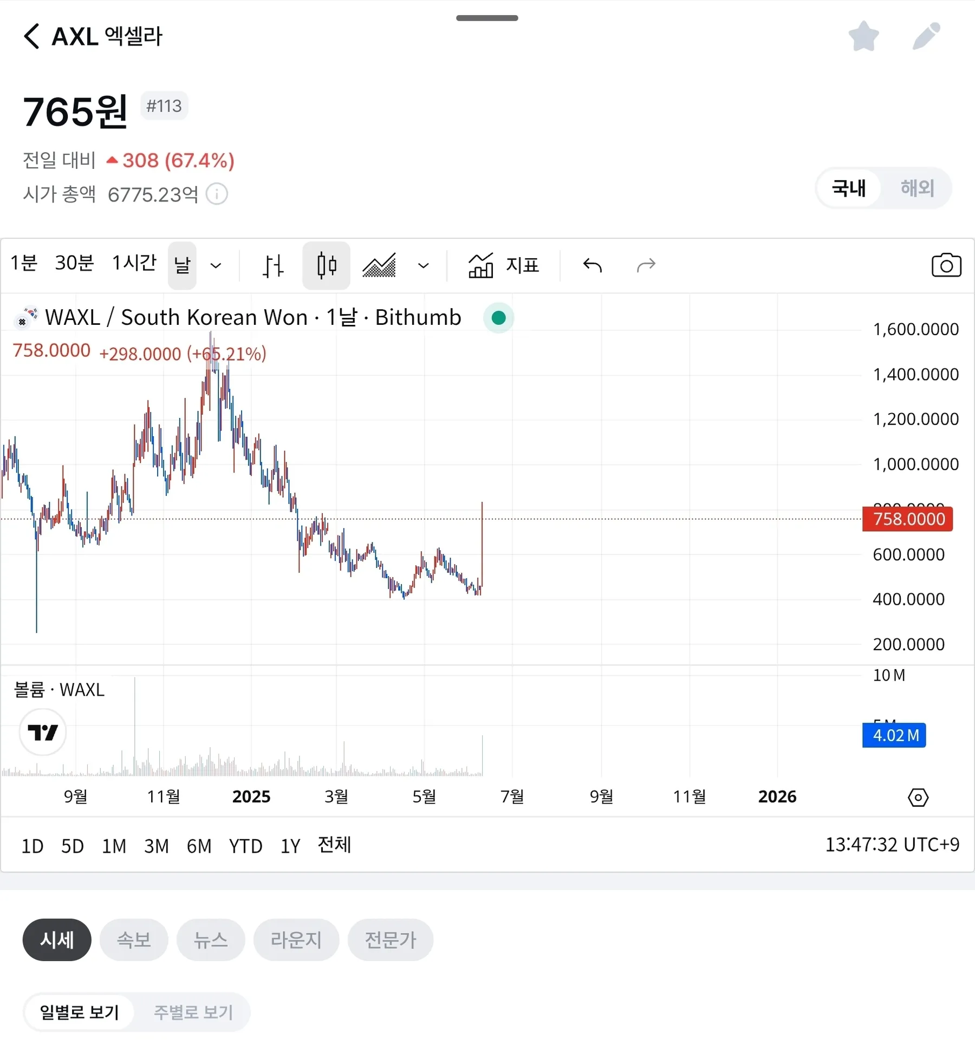Open chart settings hexagon icon
975x1059 pixels.
coord(918,797)
